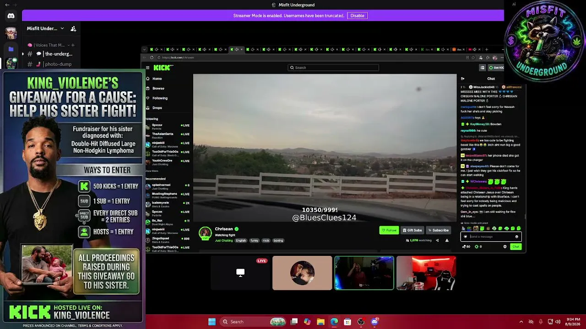The height and width of the screenshot is (329, 586).
Task: Open Browse in Kick sidebar
Action: click(x=158, y=88)
